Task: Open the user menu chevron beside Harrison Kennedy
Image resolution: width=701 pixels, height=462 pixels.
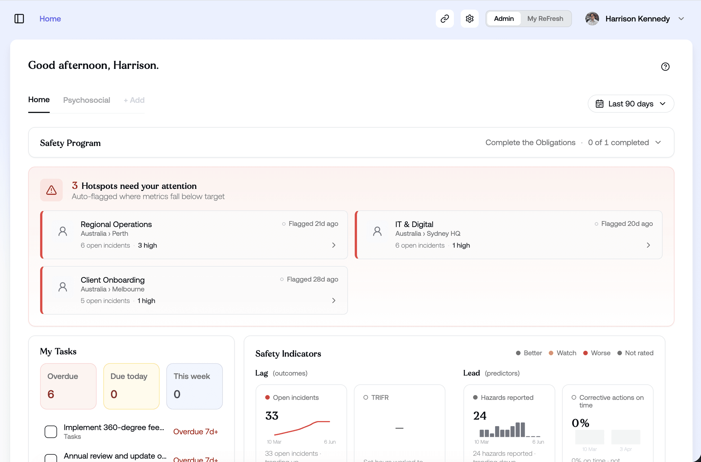Action: click(x=681, y=19)
